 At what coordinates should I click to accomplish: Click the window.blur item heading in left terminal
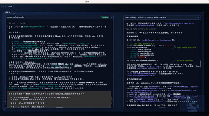click(28, 42)
